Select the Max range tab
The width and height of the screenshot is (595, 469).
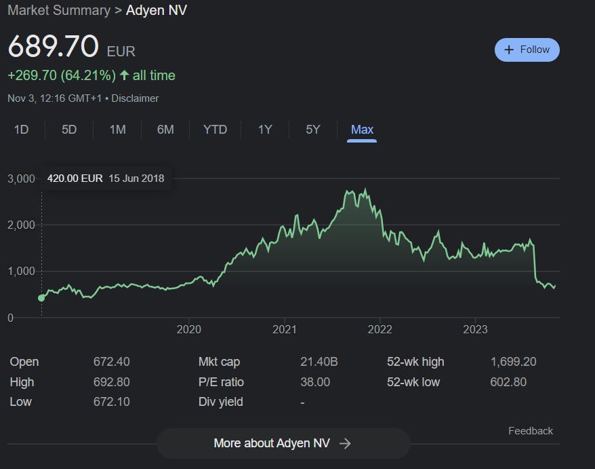[x=362, y=130]
